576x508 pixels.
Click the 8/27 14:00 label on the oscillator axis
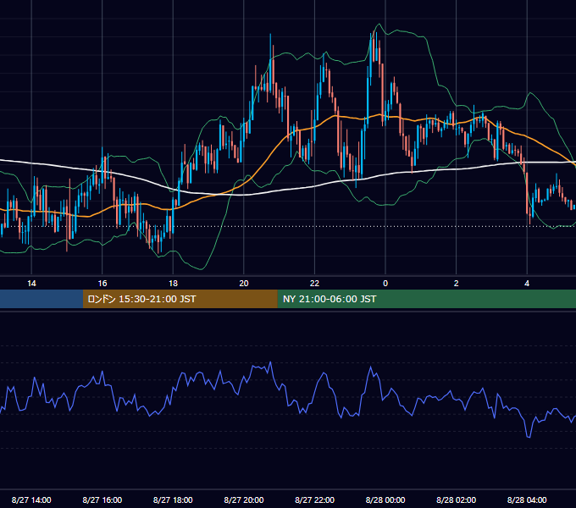pyautogui.click(x=31, y=500)
